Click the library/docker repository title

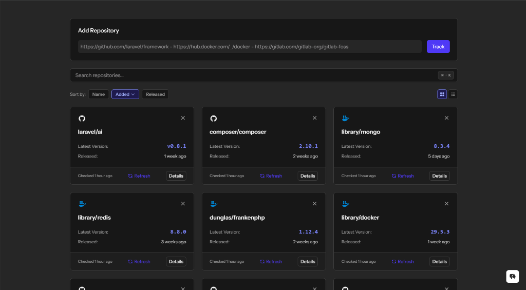pyautogui.click(x=360, y=218)
